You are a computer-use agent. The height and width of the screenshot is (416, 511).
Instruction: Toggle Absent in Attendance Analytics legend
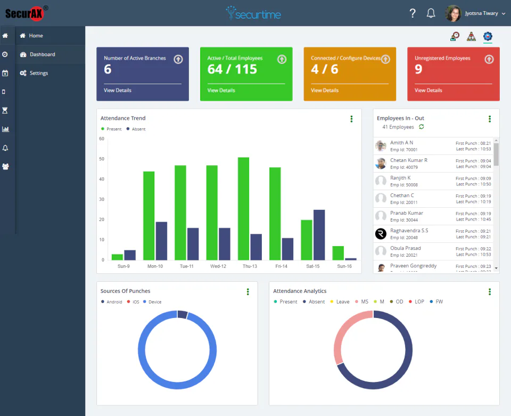coord(314,302)
